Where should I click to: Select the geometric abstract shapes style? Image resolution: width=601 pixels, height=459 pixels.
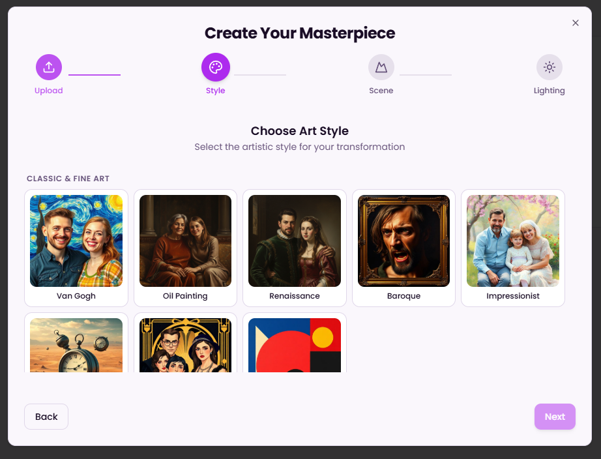pyautogui.click(x=295, y=345)
